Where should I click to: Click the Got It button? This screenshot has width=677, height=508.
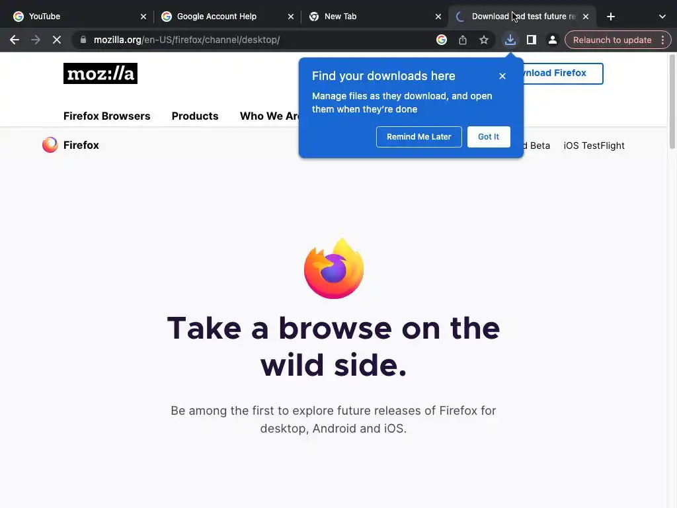pos(489,137)
